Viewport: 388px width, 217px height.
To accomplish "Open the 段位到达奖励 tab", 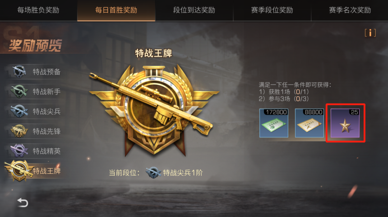I will pyautogui.click(x=194, y=10).
